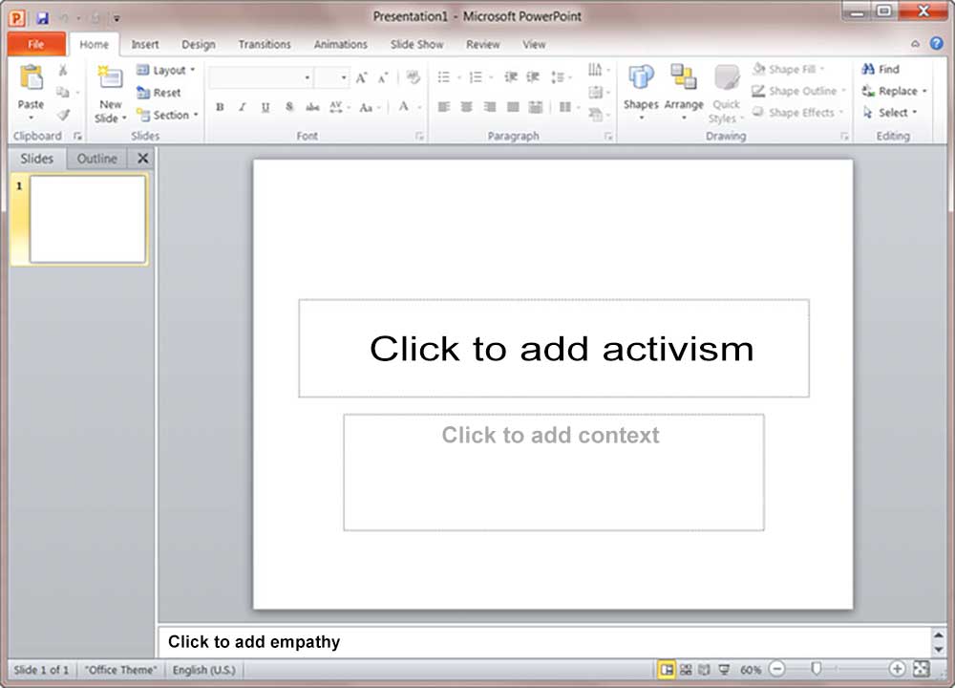Image resolution: width=955 pixels, height=688 pixels.
Task: Decrease the list indent level
Action: [x=510, y=76]
